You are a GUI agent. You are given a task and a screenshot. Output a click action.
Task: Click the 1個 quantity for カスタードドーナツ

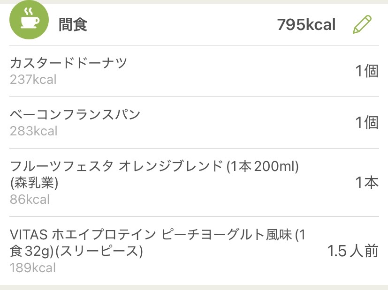coord(366,71)
